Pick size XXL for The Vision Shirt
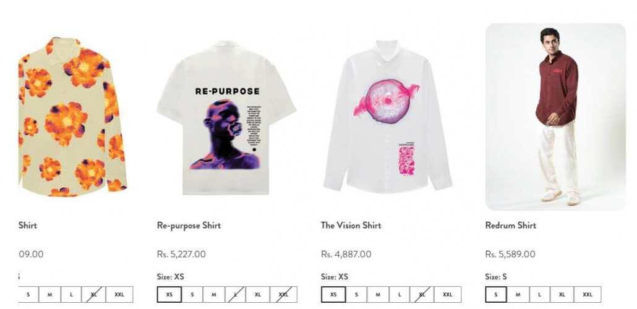 pyautogui.click(x=447, y=294)
